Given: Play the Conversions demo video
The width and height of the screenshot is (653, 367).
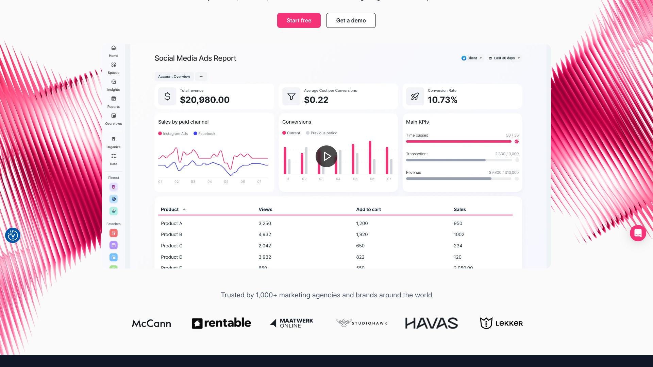Looking at the screenshot, I should point(326,156).
